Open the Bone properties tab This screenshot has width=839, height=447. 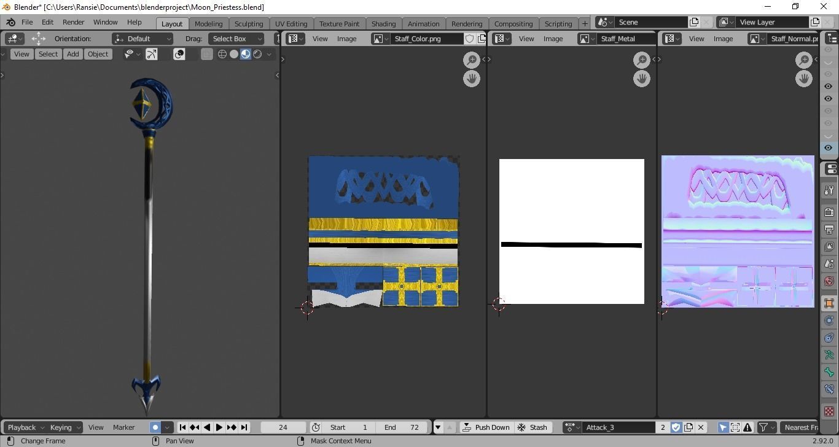coord(829,372)
